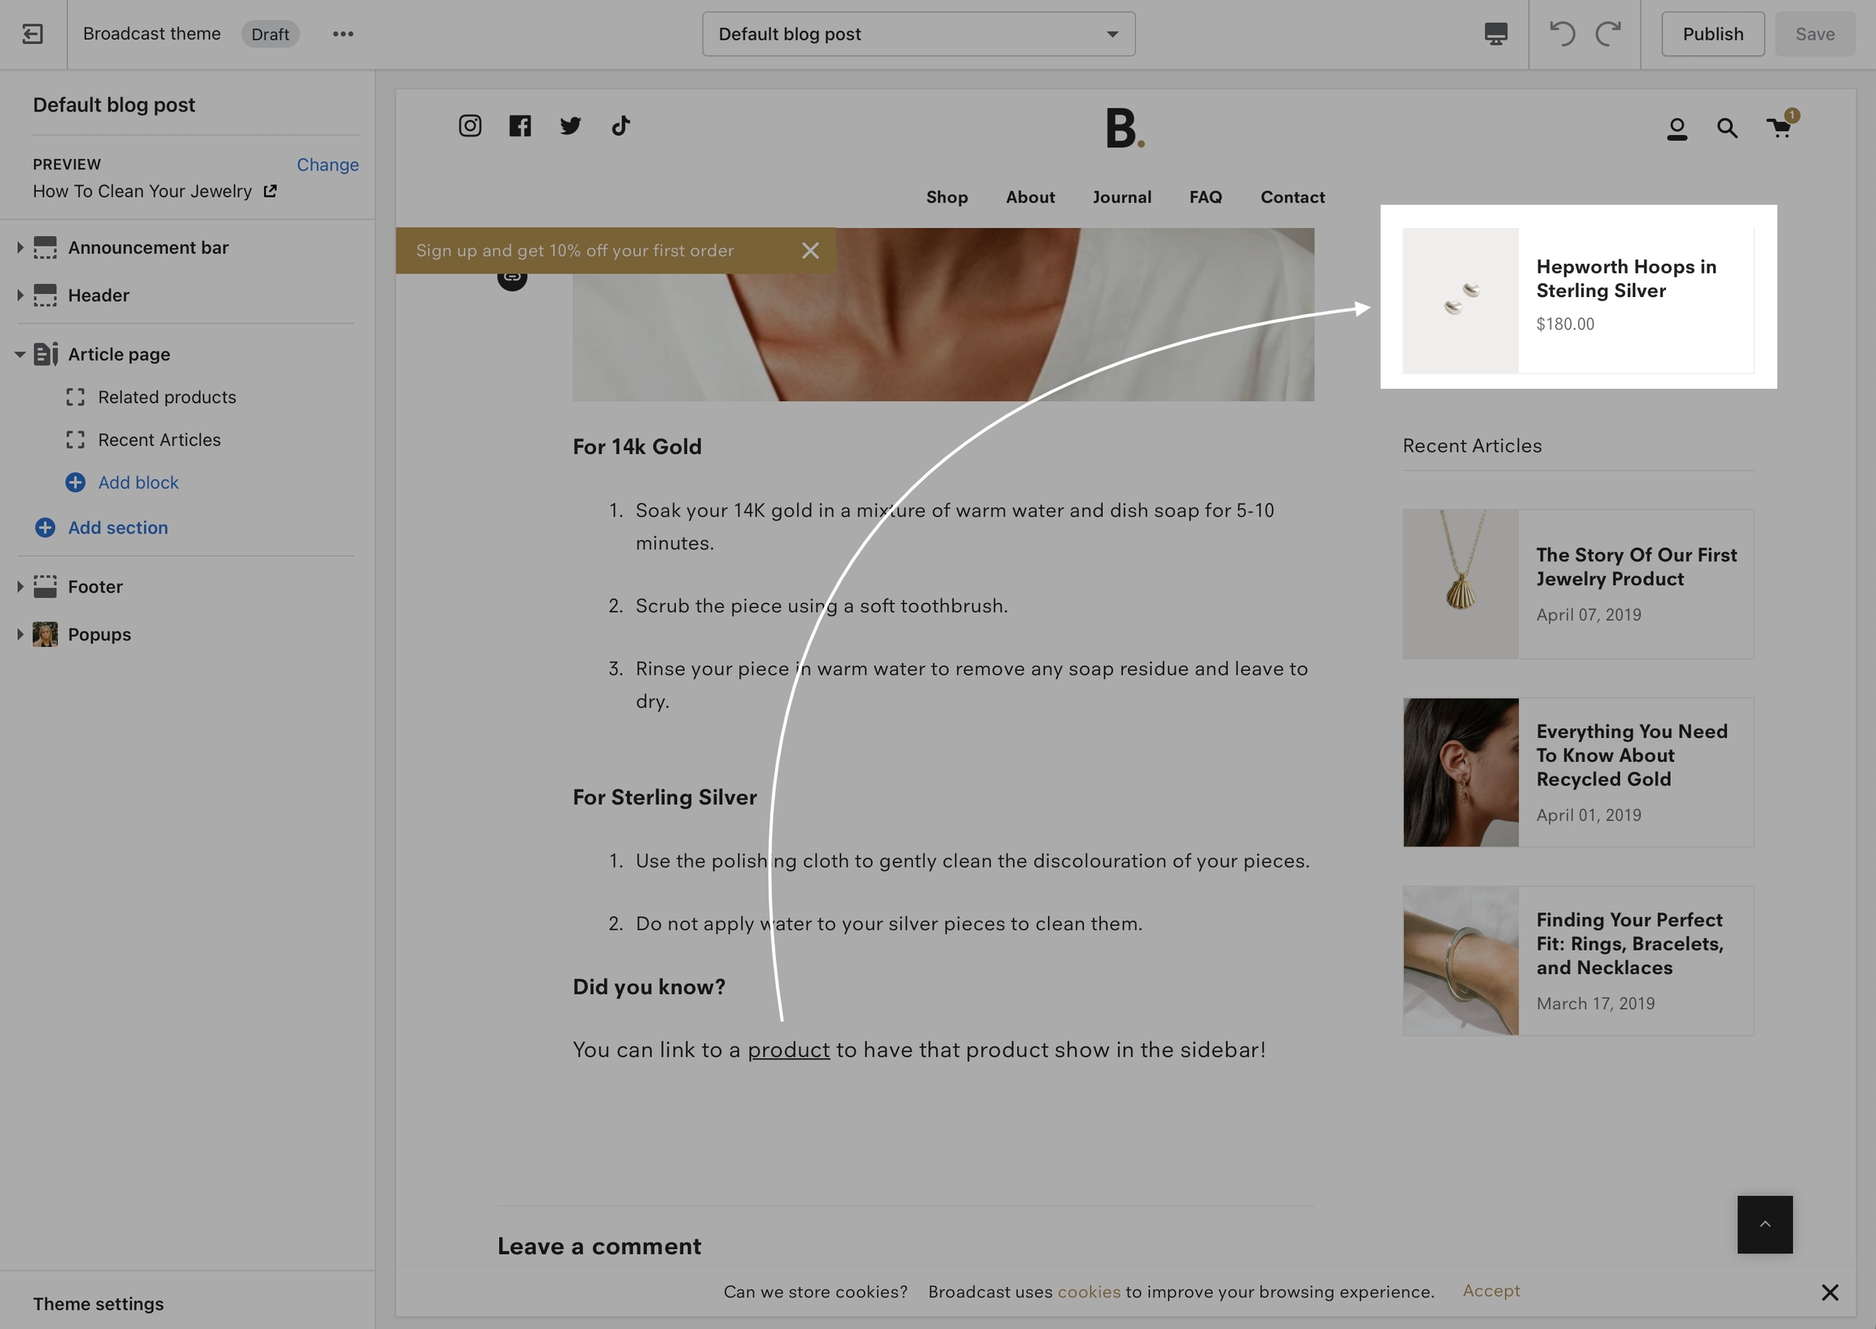
Task: Click the Publish button
Action: [1712, 34]
